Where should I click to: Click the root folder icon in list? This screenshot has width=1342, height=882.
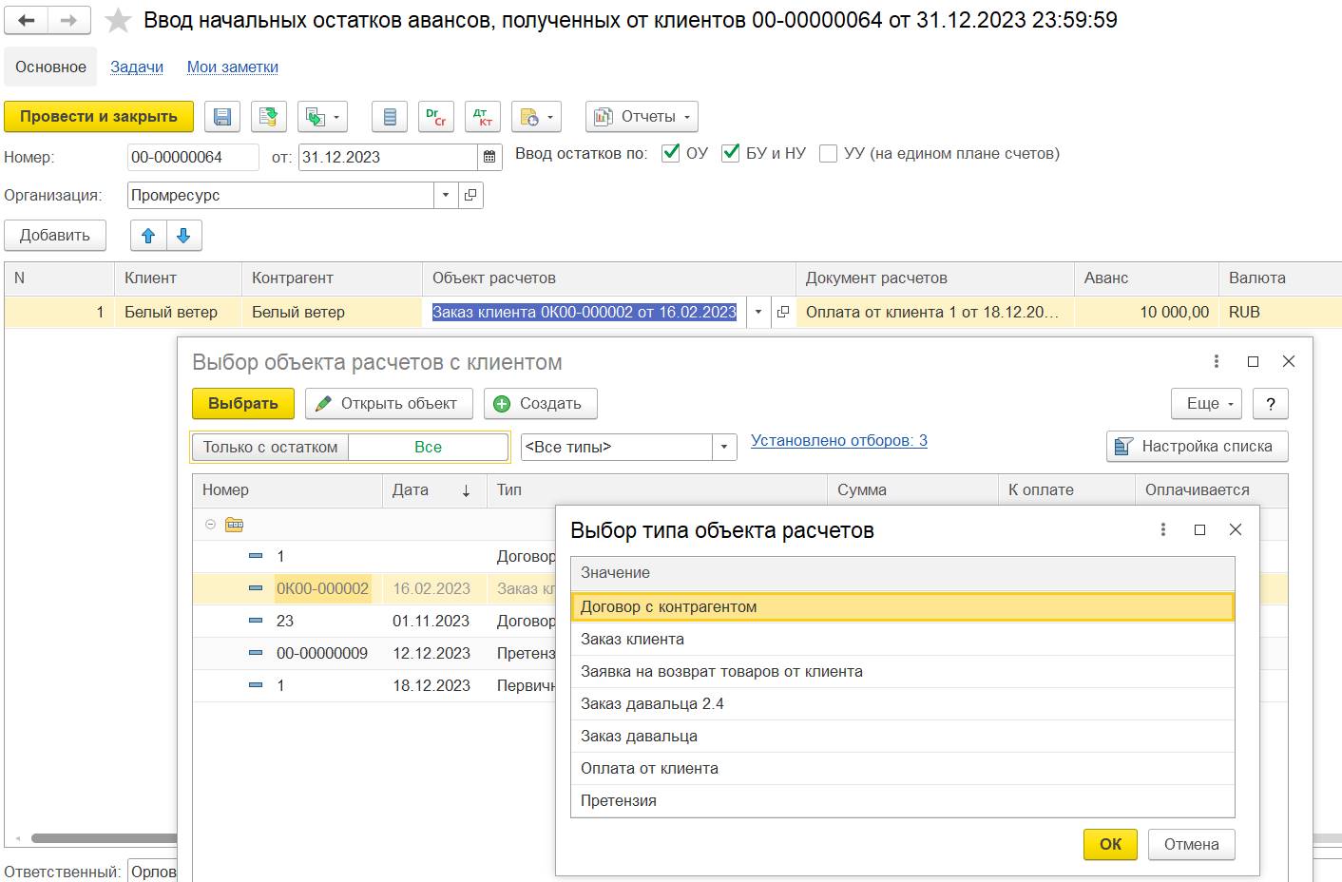click(x=235, y=525)
